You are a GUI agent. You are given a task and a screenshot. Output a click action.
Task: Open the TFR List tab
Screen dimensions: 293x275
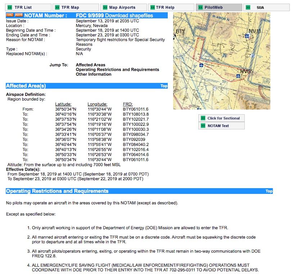[23, 7]
